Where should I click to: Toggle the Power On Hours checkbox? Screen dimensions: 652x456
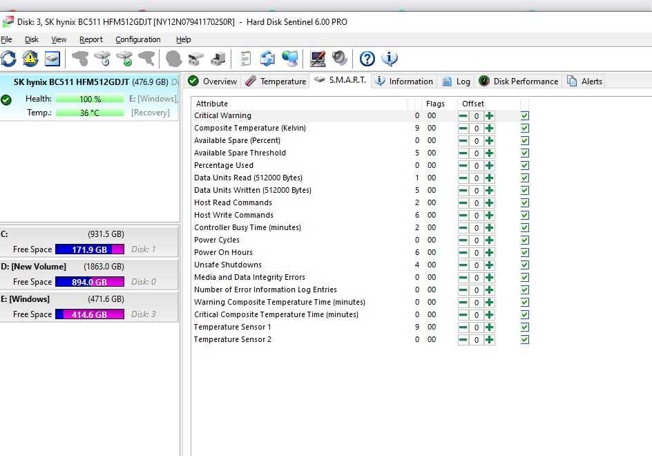(x=525, y=253)
